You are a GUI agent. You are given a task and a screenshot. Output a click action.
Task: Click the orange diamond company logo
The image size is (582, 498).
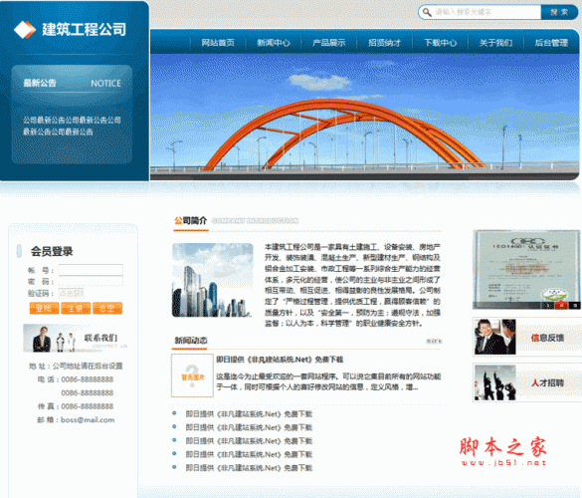point(25,30)
